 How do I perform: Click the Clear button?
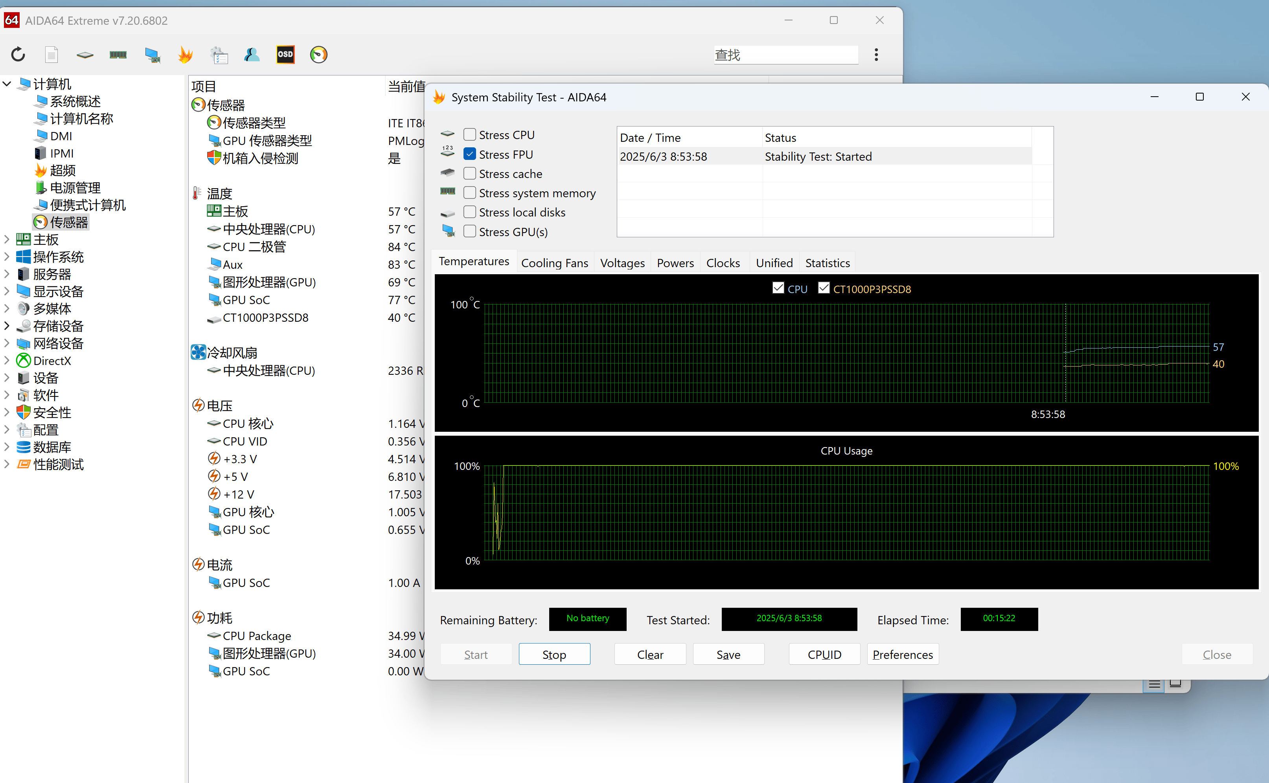point(650,654)
